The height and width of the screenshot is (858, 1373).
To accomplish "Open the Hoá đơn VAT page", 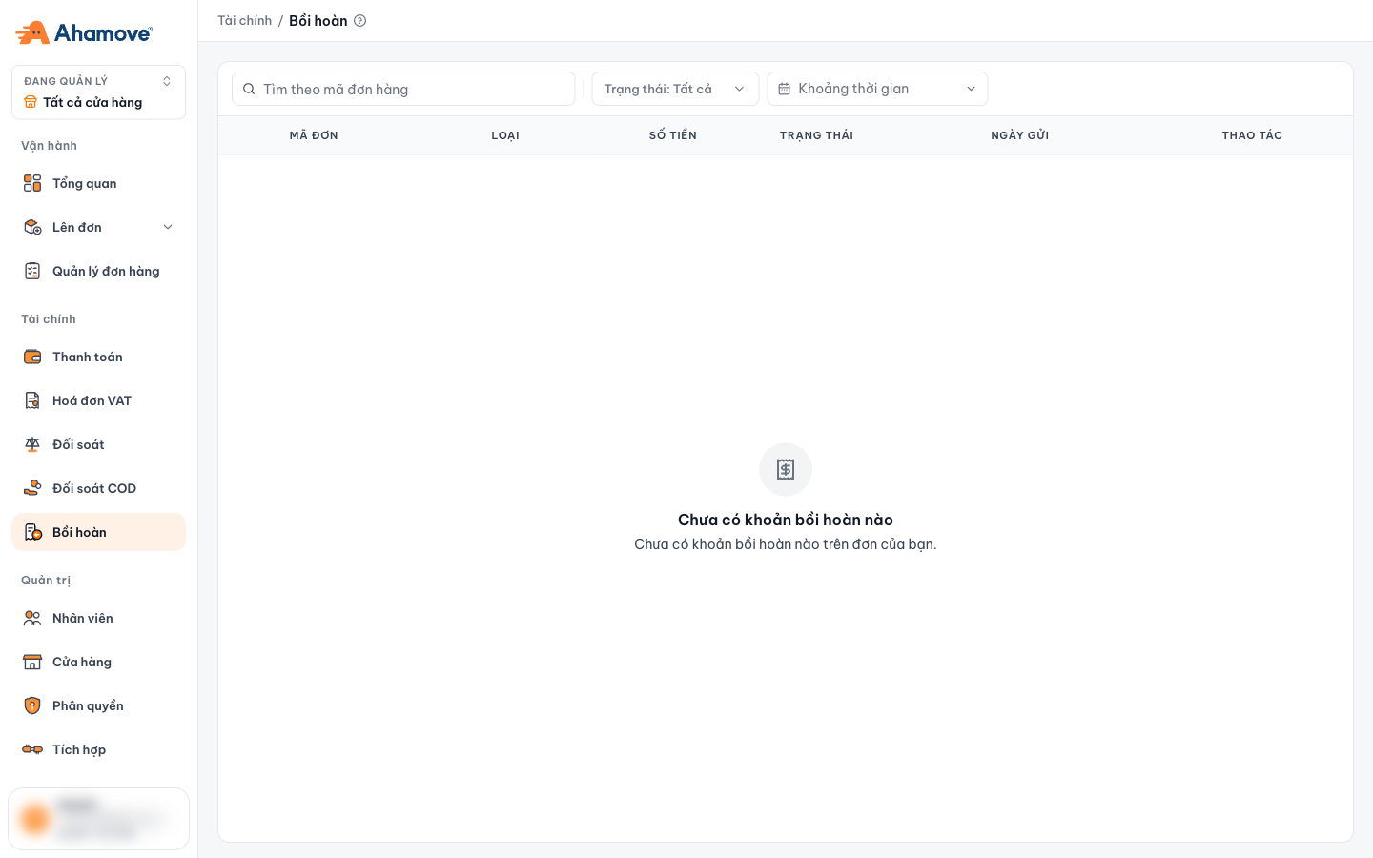I will coord(98,400).
